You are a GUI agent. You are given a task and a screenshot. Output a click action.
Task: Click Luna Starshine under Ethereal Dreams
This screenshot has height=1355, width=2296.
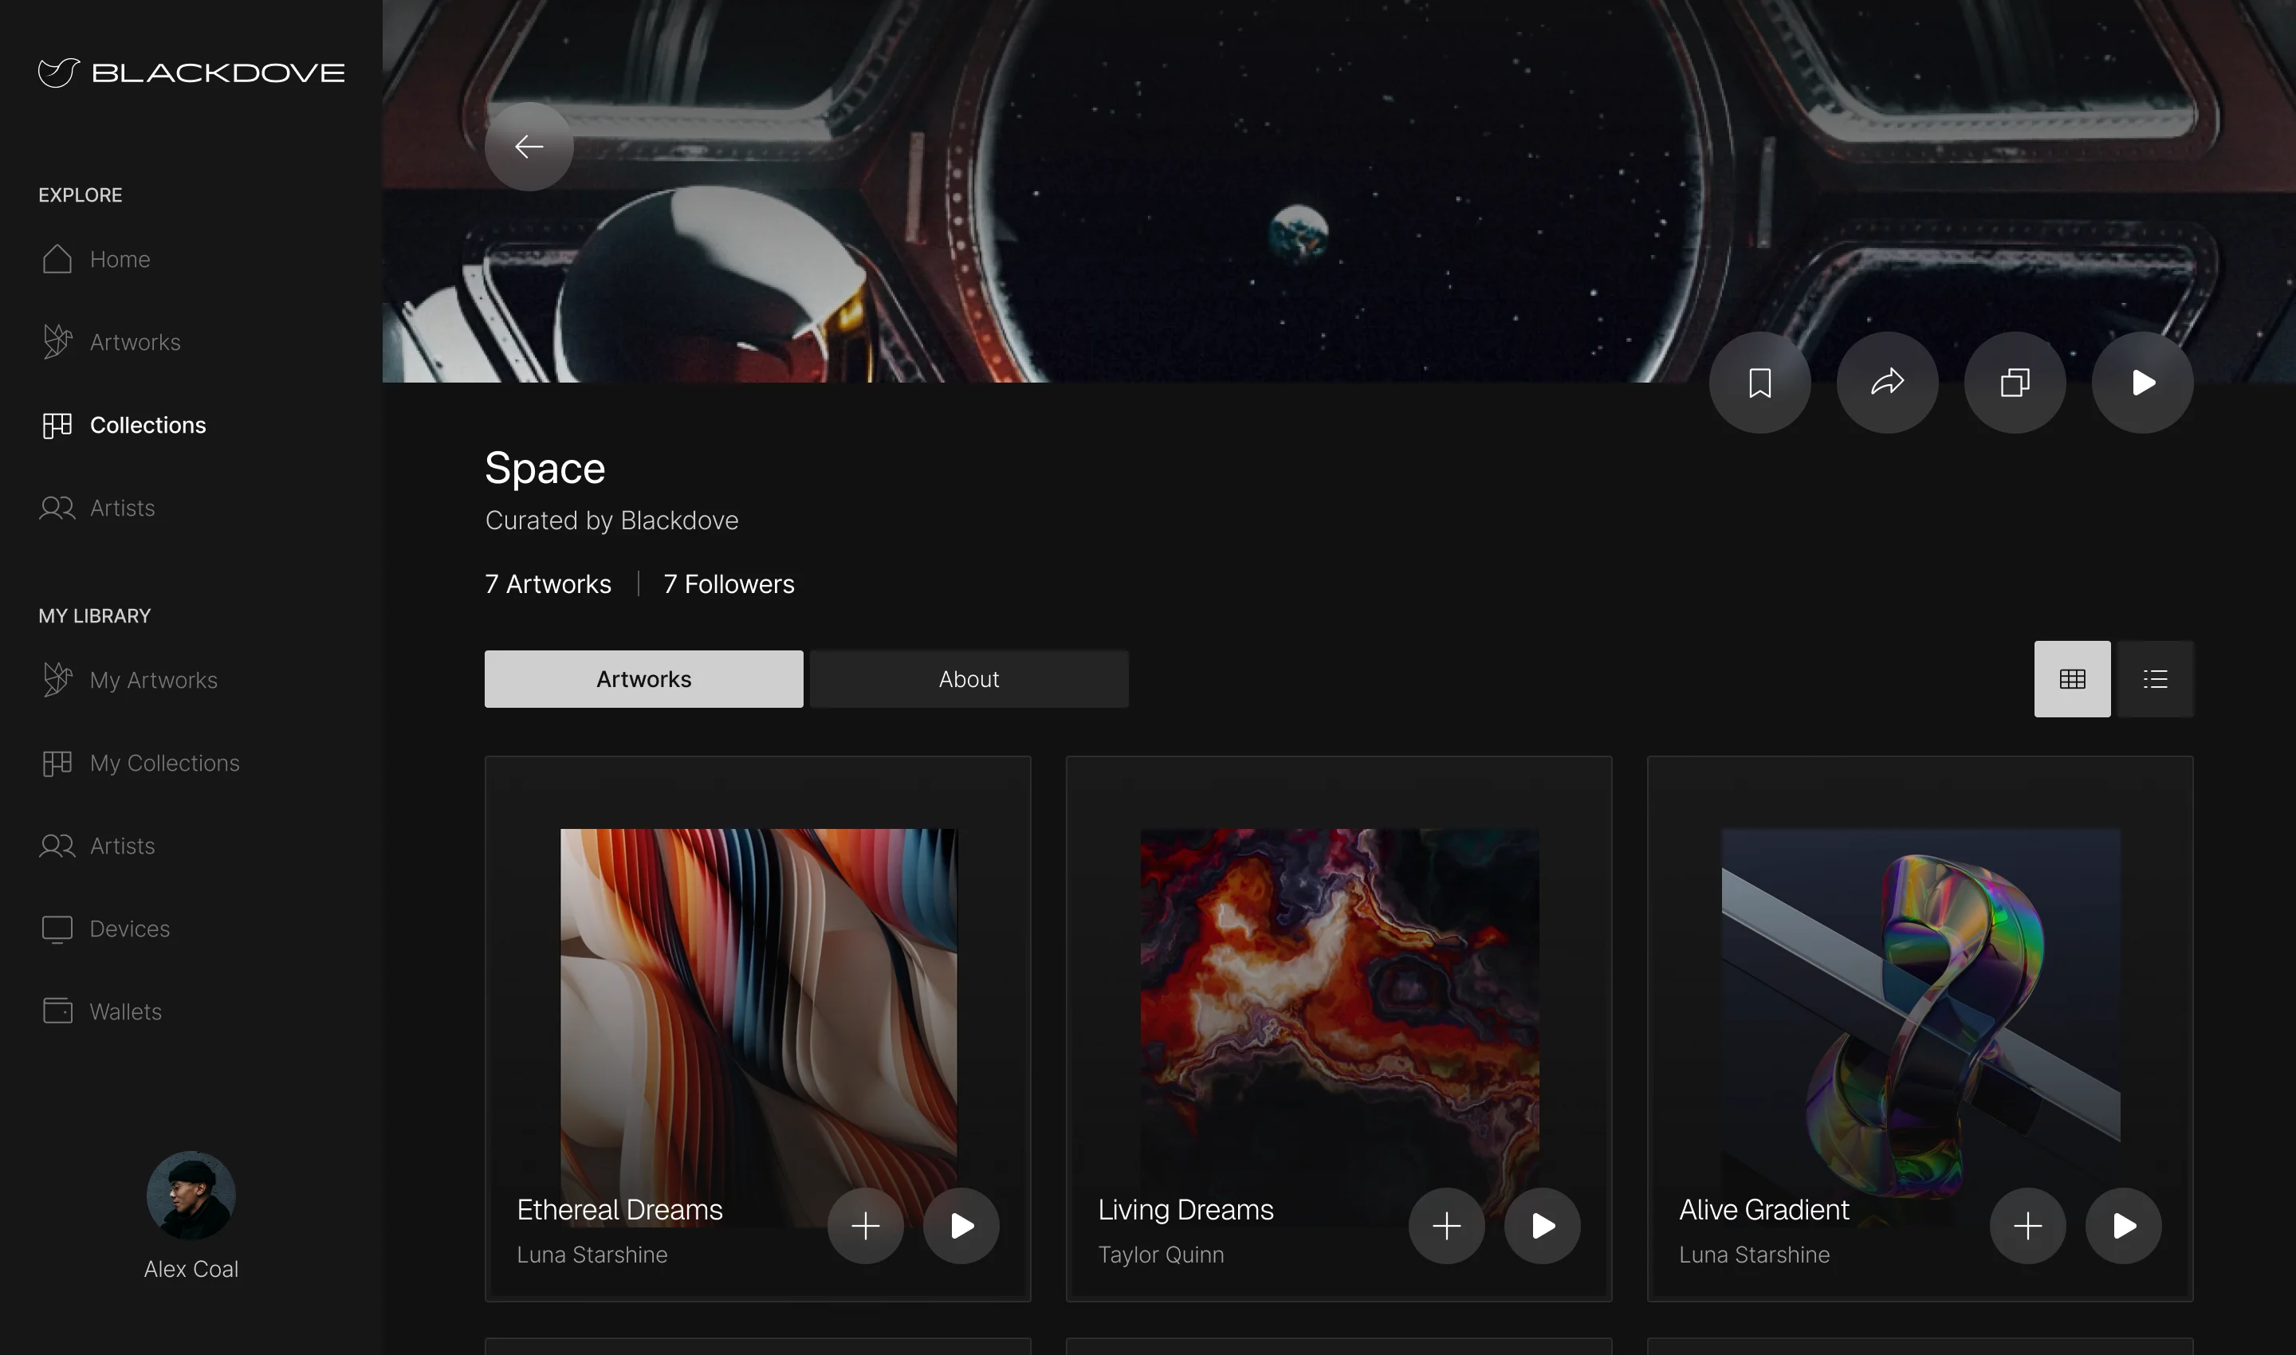point(592,1255)
